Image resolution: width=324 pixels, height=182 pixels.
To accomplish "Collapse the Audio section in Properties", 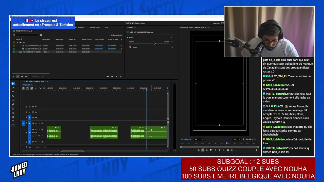I will (x=128, y=37).
